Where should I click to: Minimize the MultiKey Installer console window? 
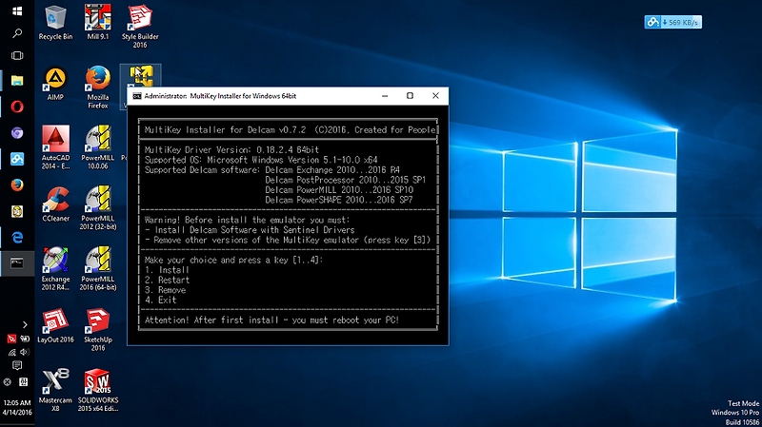pyautogui.click(x=385, y=96)
